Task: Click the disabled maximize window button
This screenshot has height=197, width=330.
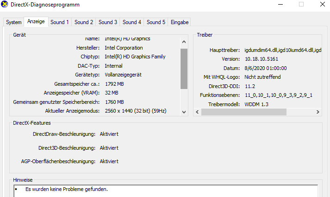Action: coord(301,4)
